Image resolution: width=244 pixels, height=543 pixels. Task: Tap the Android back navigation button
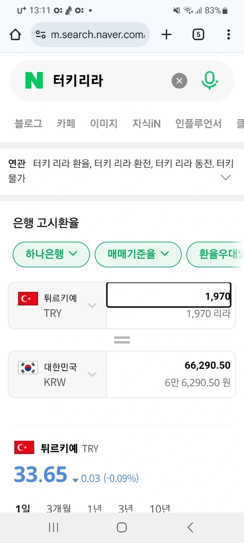click(190, 528)
